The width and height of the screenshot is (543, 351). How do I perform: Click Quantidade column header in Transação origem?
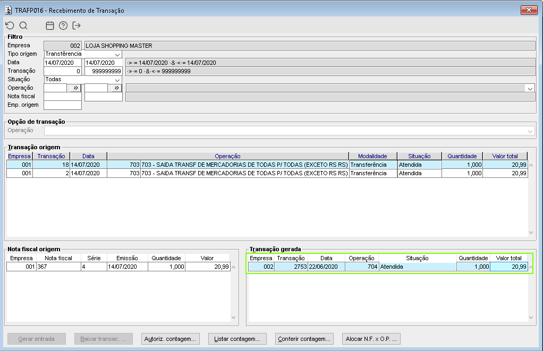[462, 156]
